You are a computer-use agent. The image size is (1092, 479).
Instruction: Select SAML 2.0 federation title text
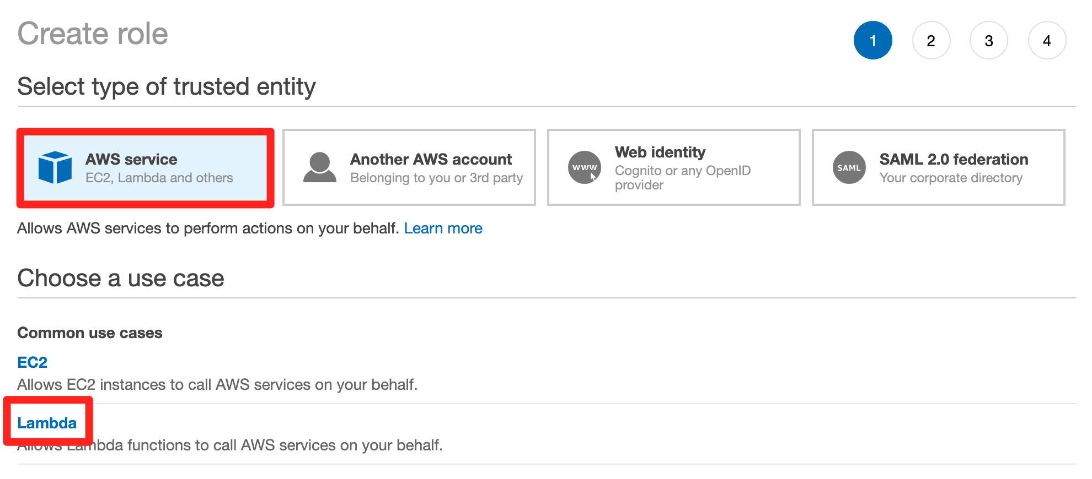click(x=954, y=159)
